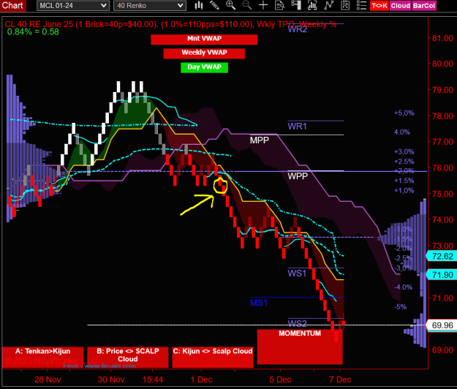Open the indicators bar-chart icon

tap(312, 5)
